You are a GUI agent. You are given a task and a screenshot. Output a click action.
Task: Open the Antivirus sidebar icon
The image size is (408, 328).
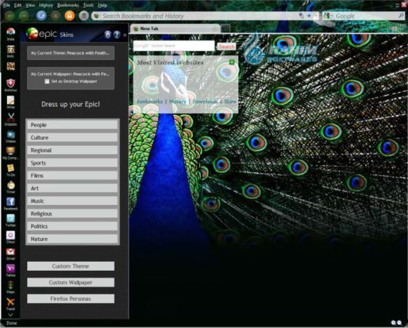10,84
